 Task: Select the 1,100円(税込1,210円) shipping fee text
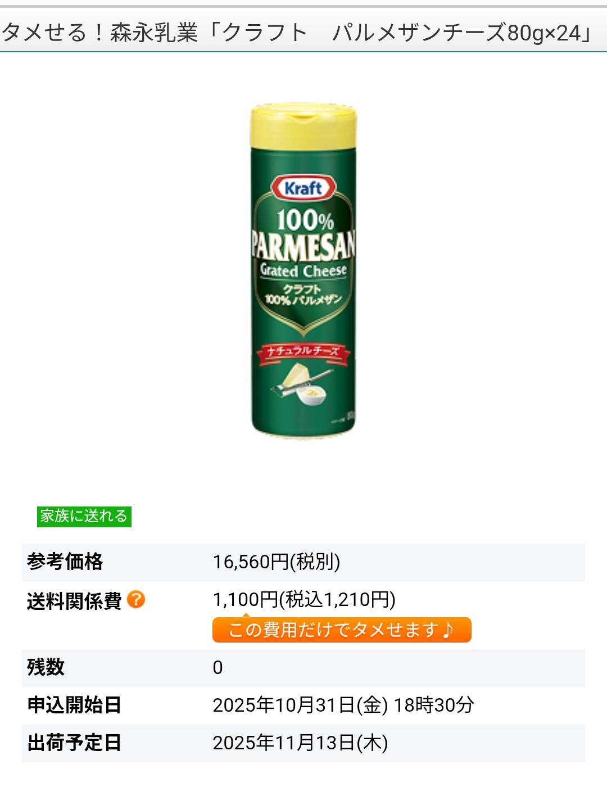point(304,599)
